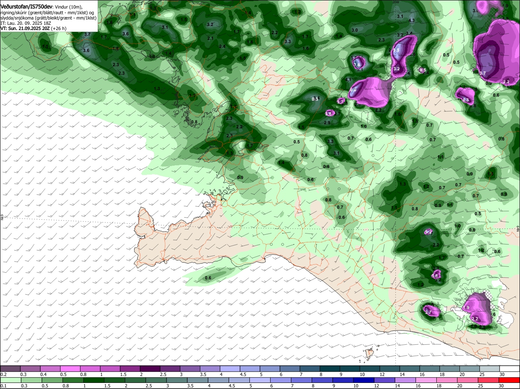Click the 20W longitude label
The width and height of the screenshot is (520, 389).
[x=396, y=2]
